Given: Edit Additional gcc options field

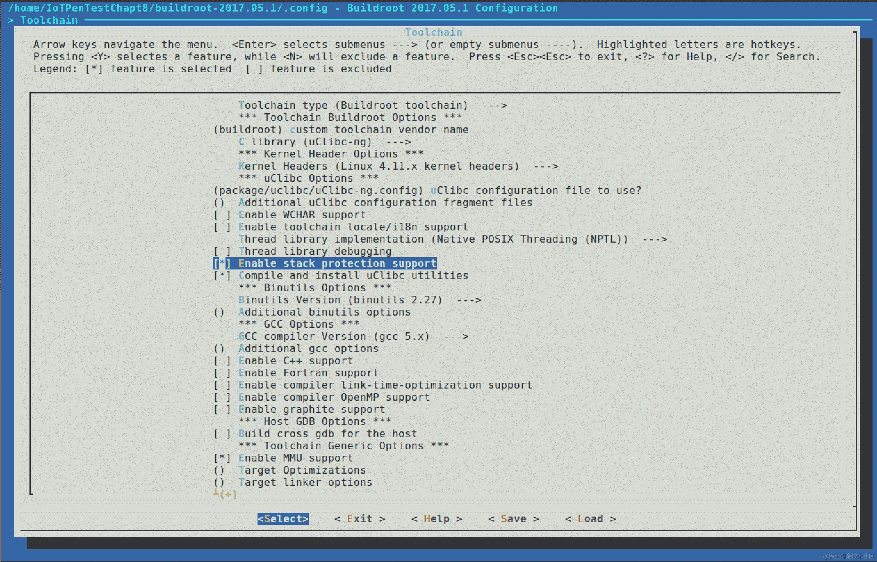Looking at the screenshot, I should [x=296, y=349].
